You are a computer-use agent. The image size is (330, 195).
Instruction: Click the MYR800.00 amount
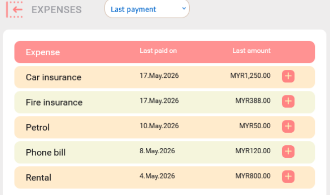click(x=253, y=175)
